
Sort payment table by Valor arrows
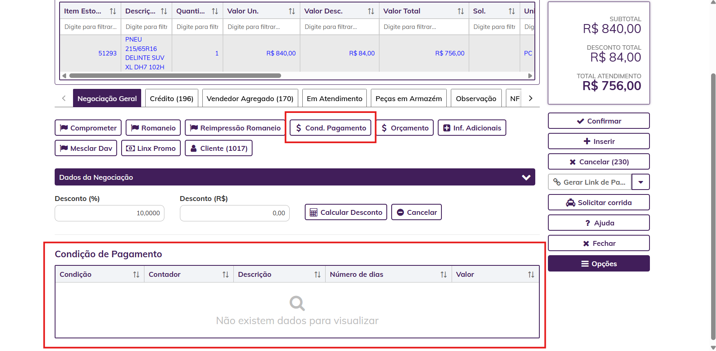[531, 275]
